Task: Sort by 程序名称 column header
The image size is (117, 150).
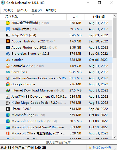Action: (x=33, y=17)
